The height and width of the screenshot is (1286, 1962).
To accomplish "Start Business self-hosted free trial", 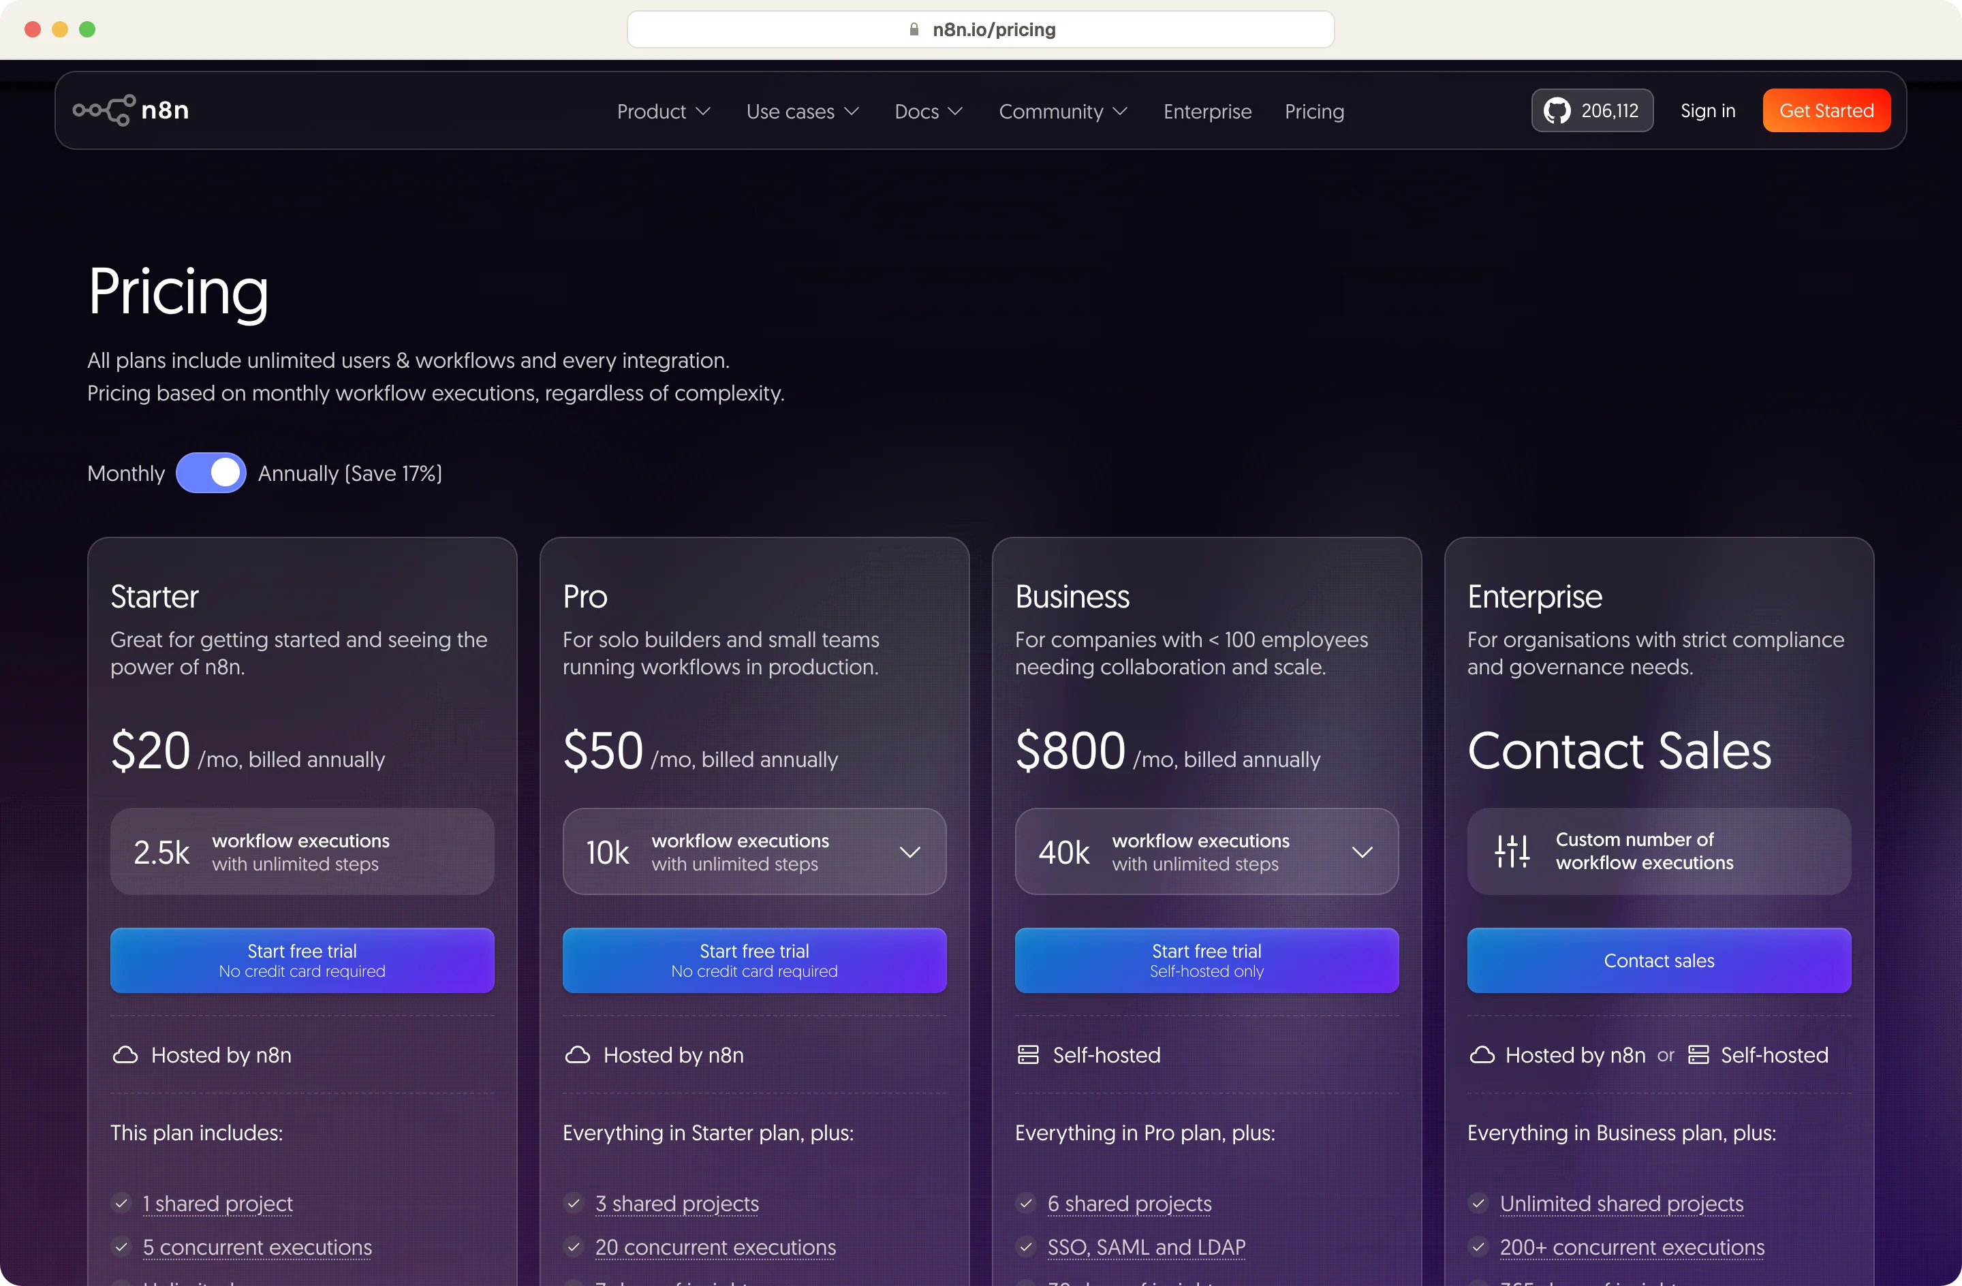I will [1207, 960].
